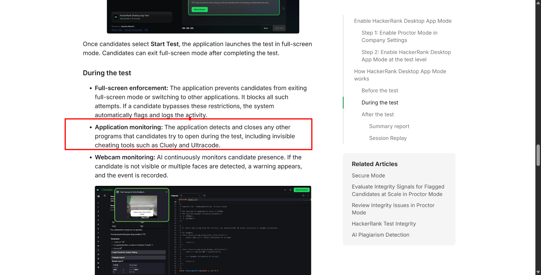Click the bold 'Full-screen enforcement:' text
The height and width of the screenshot is (275, 541).
[x=131, y=88]
